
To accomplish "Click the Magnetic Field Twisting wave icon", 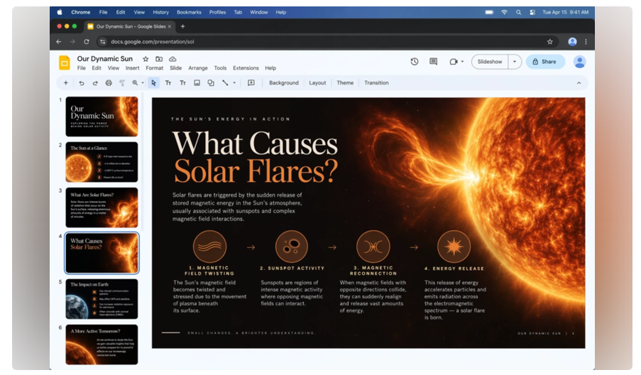I will tap(209, 246).
